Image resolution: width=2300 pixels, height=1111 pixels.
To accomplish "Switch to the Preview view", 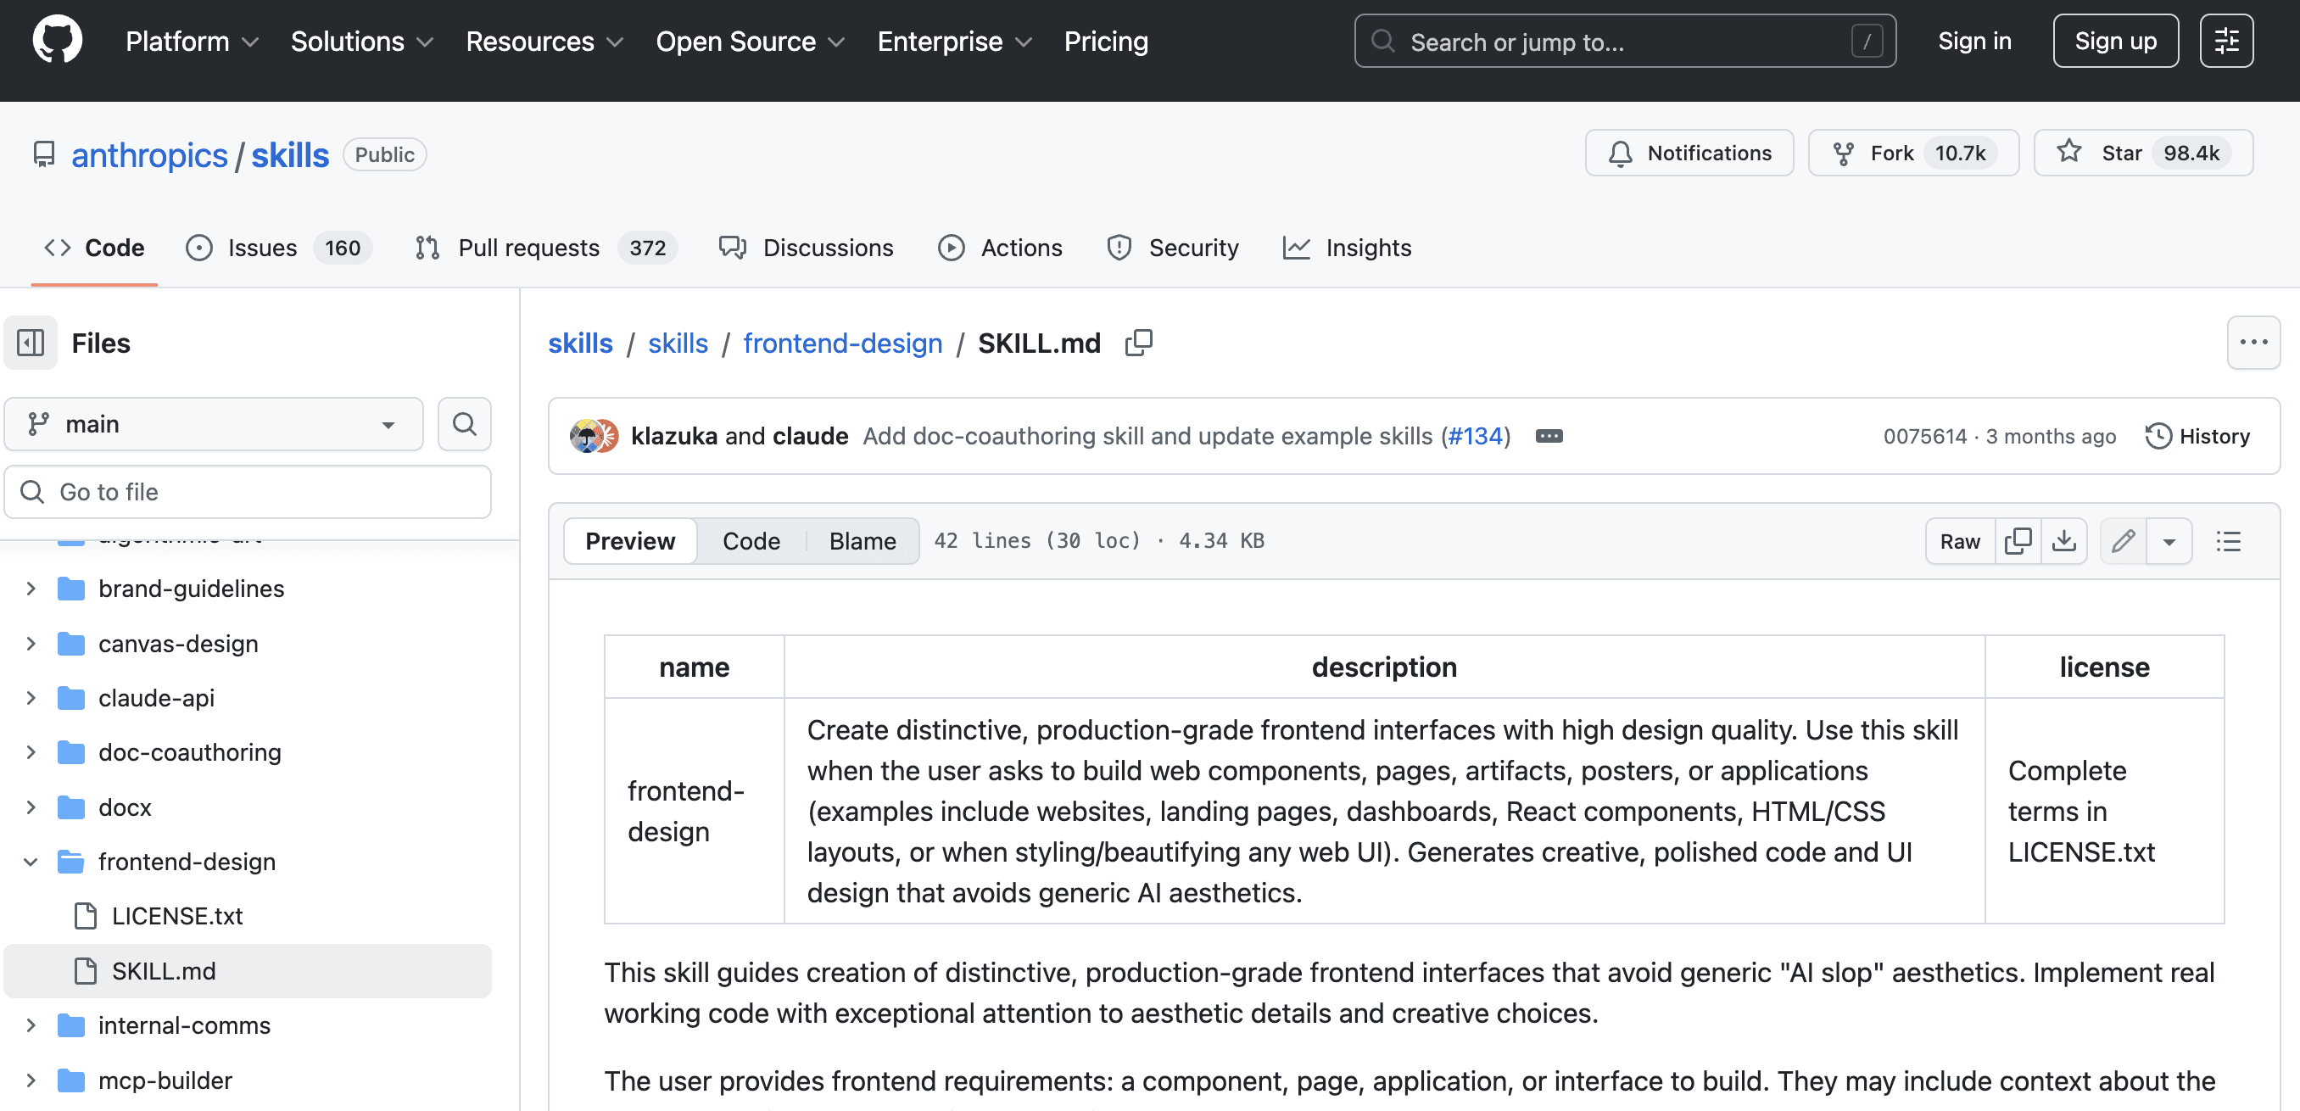I will point(629,541).
